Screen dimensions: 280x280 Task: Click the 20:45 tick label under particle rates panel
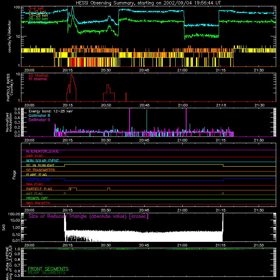144,105
